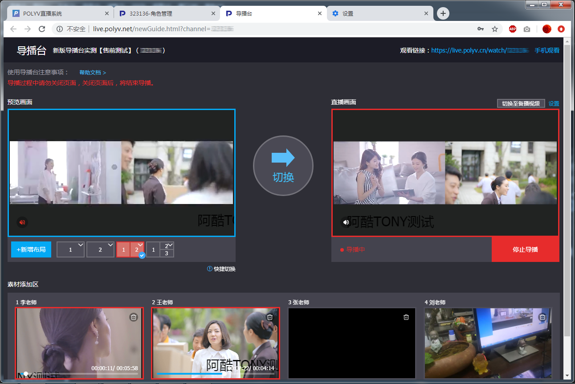575x384 pixels.
Task: Click the 4 刘老师 source title
Action: pyautogui.click(x=435, y=302)
